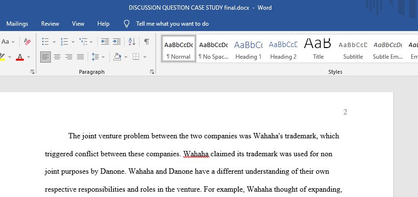Open the Change Case dropdown arrow
Image resolution: width=418 pixels, height=197 pixels.
click(x=13, y=42)
